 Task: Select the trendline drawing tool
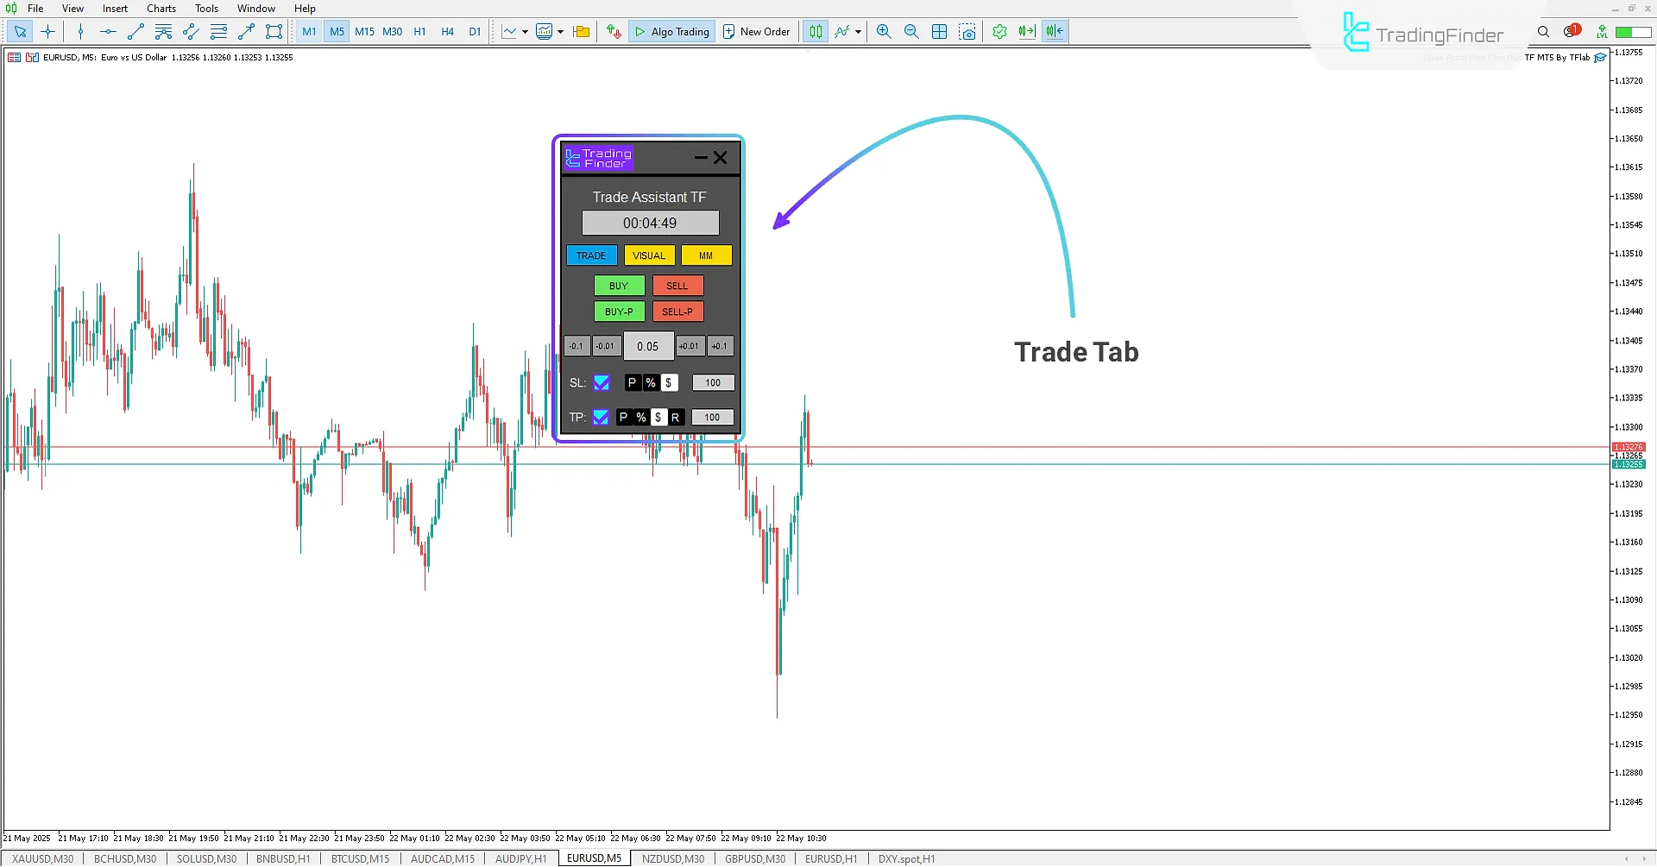tap(135, 31)
